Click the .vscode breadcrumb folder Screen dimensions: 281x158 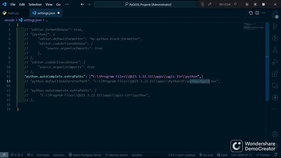click(9, 20)
